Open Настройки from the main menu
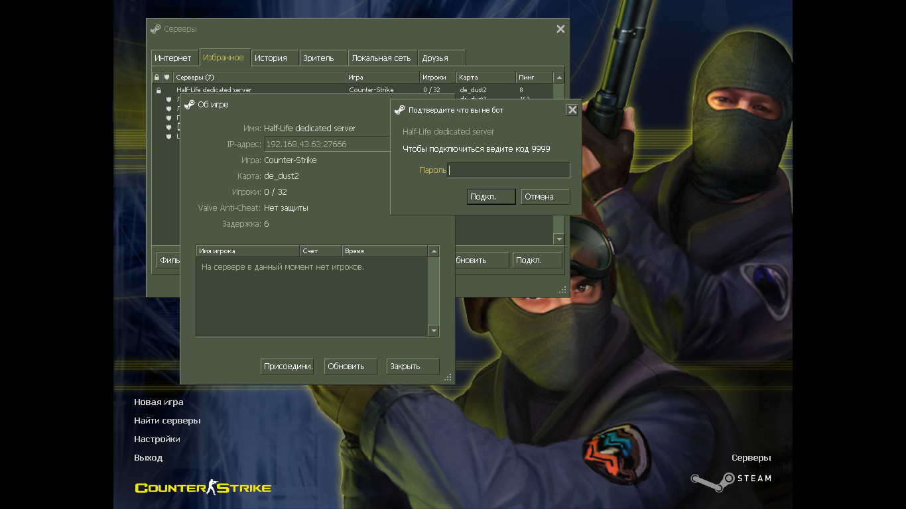This screenshot has height=509, width=906. [x=157, y=439]
